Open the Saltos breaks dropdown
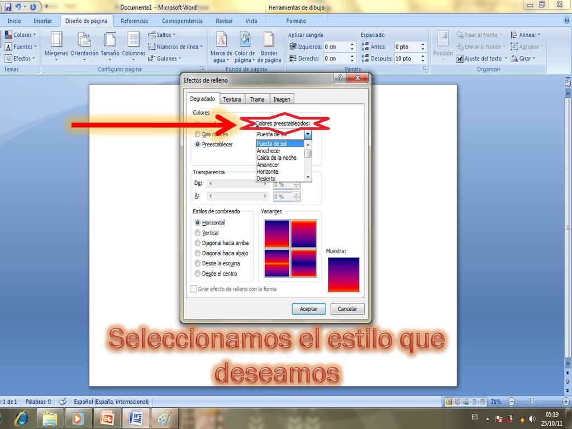Viewport: 572px width, 429px height. 162,35
